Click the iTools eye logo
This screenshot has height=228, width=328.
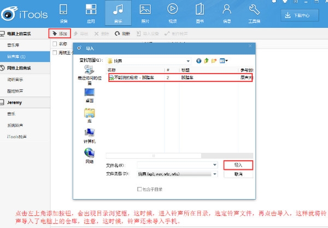pos(9,14)
